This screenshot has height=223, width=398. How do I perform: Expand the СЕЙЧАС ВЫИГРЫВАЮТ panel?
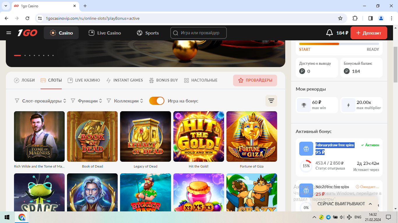[345, 204]
